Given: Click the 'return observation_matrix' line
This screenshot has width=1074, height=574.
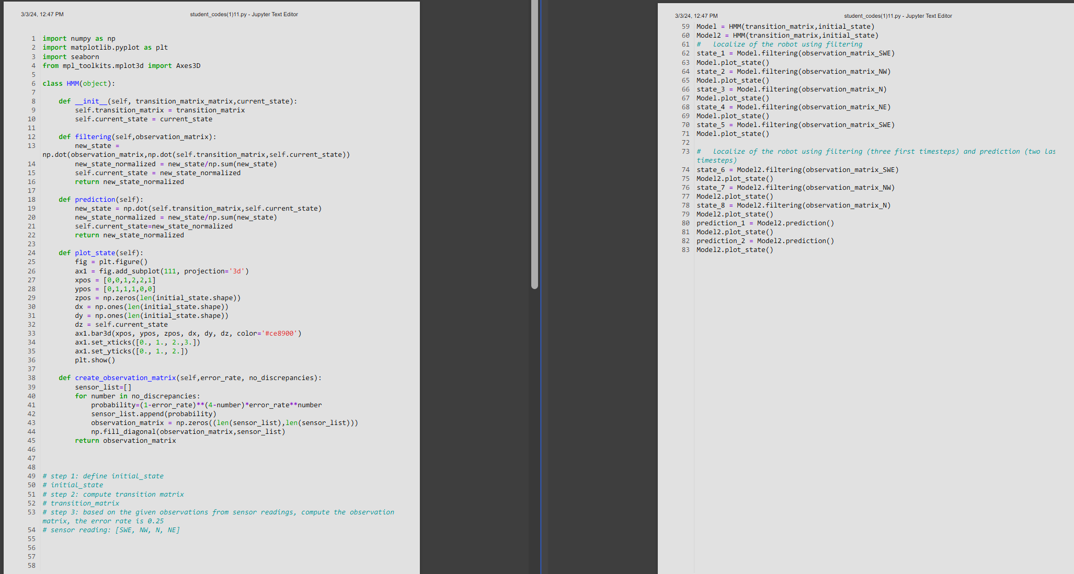Looking at the screenshot, I should tap(125, 441).
